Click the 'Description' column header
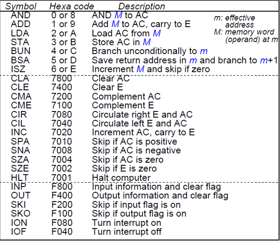Screen dimensions: 280x241 pyautogui.click(x=141, y=6)
